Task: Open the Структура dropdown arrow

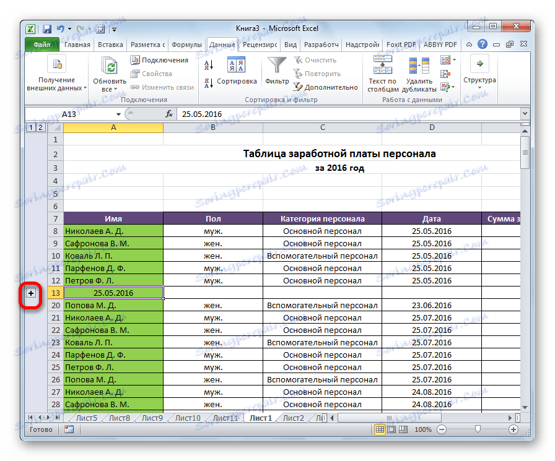Action: click(480, 87)
